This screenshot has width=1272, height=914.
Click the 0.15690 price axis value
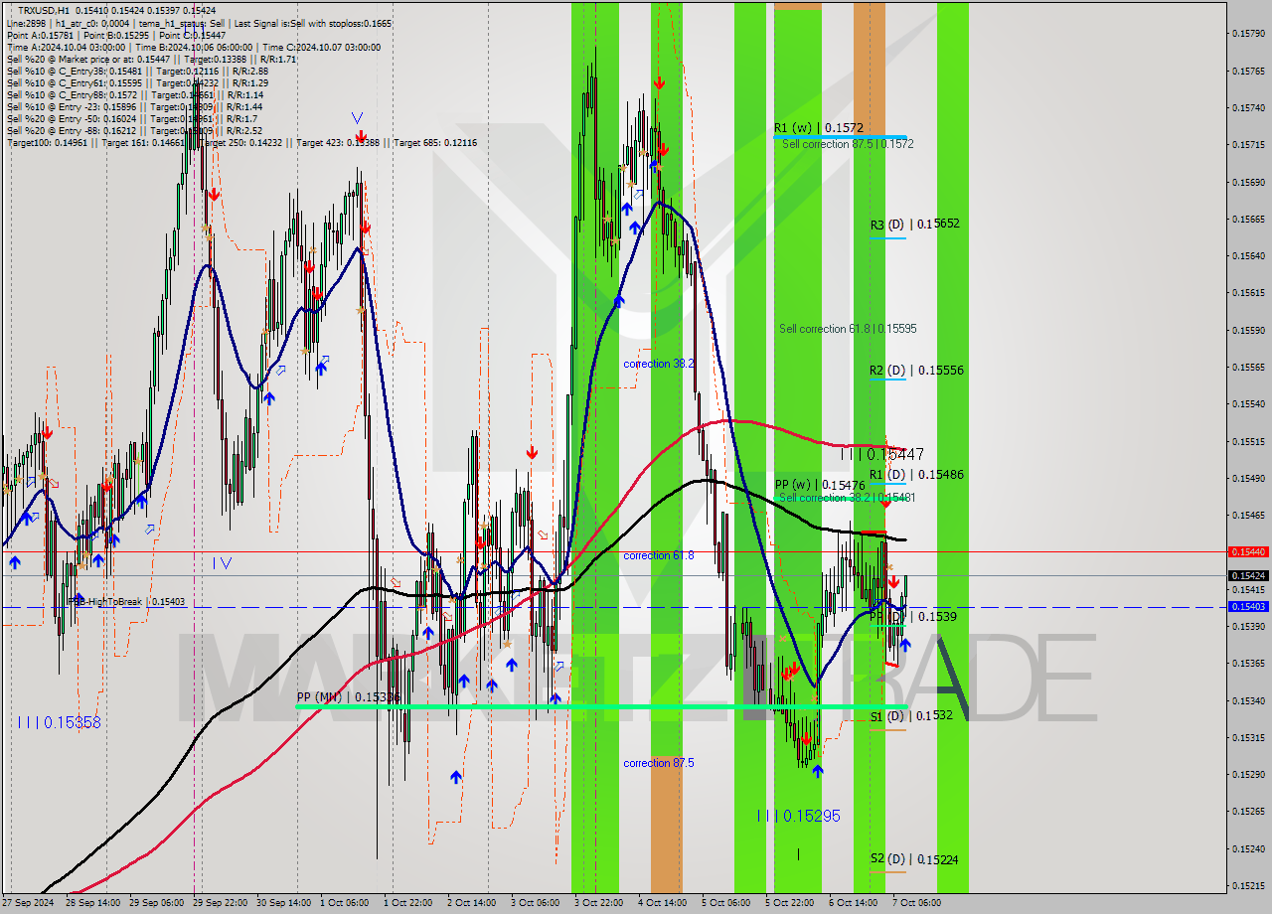1247,182
